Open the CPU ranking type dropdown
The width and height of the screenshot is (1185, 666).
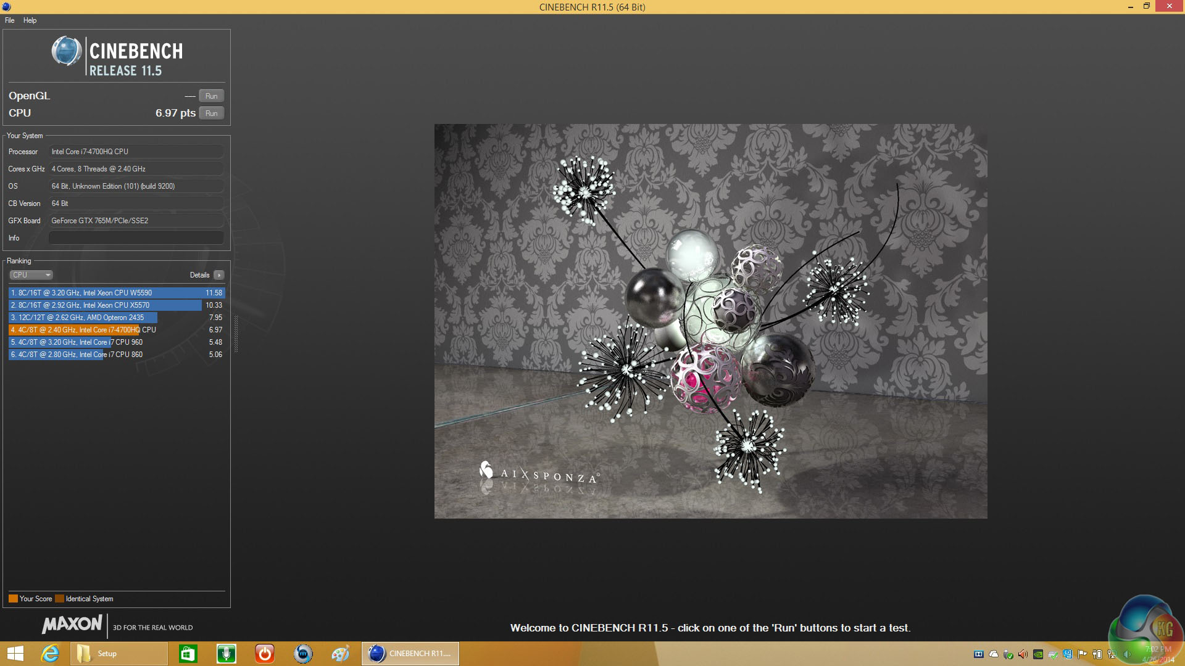tap(31, 275)
